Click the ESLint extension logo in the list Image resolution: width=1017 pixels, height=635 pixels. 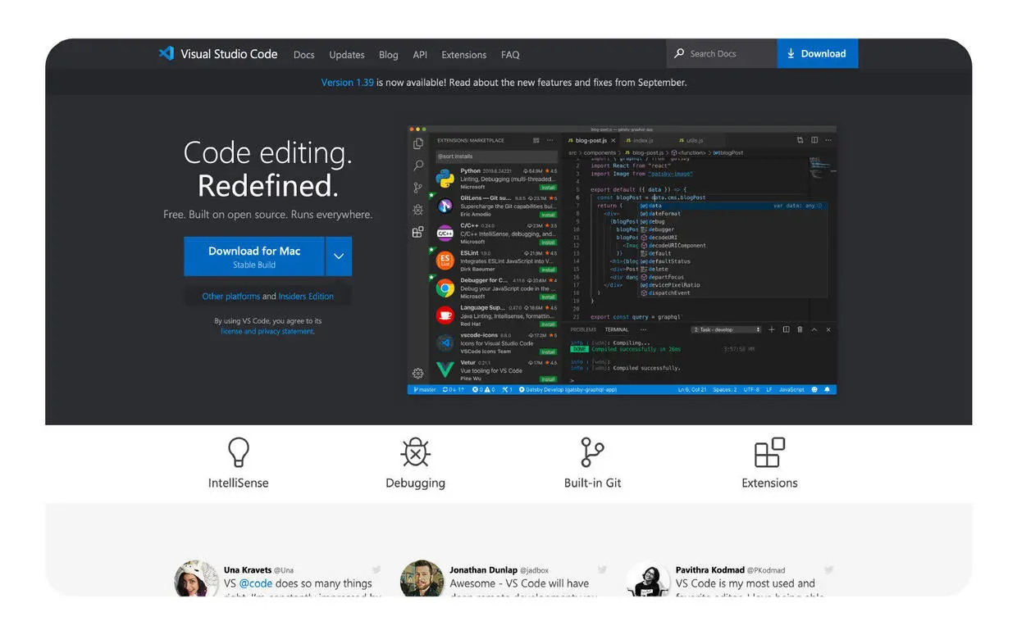[x=445, y=261]
